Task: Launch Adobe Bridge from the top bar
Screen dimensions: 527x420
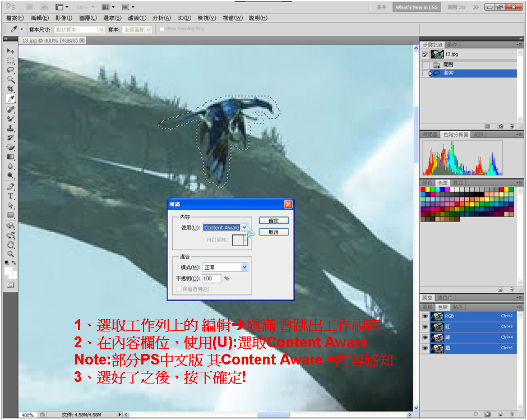Action: coord(30,7)
